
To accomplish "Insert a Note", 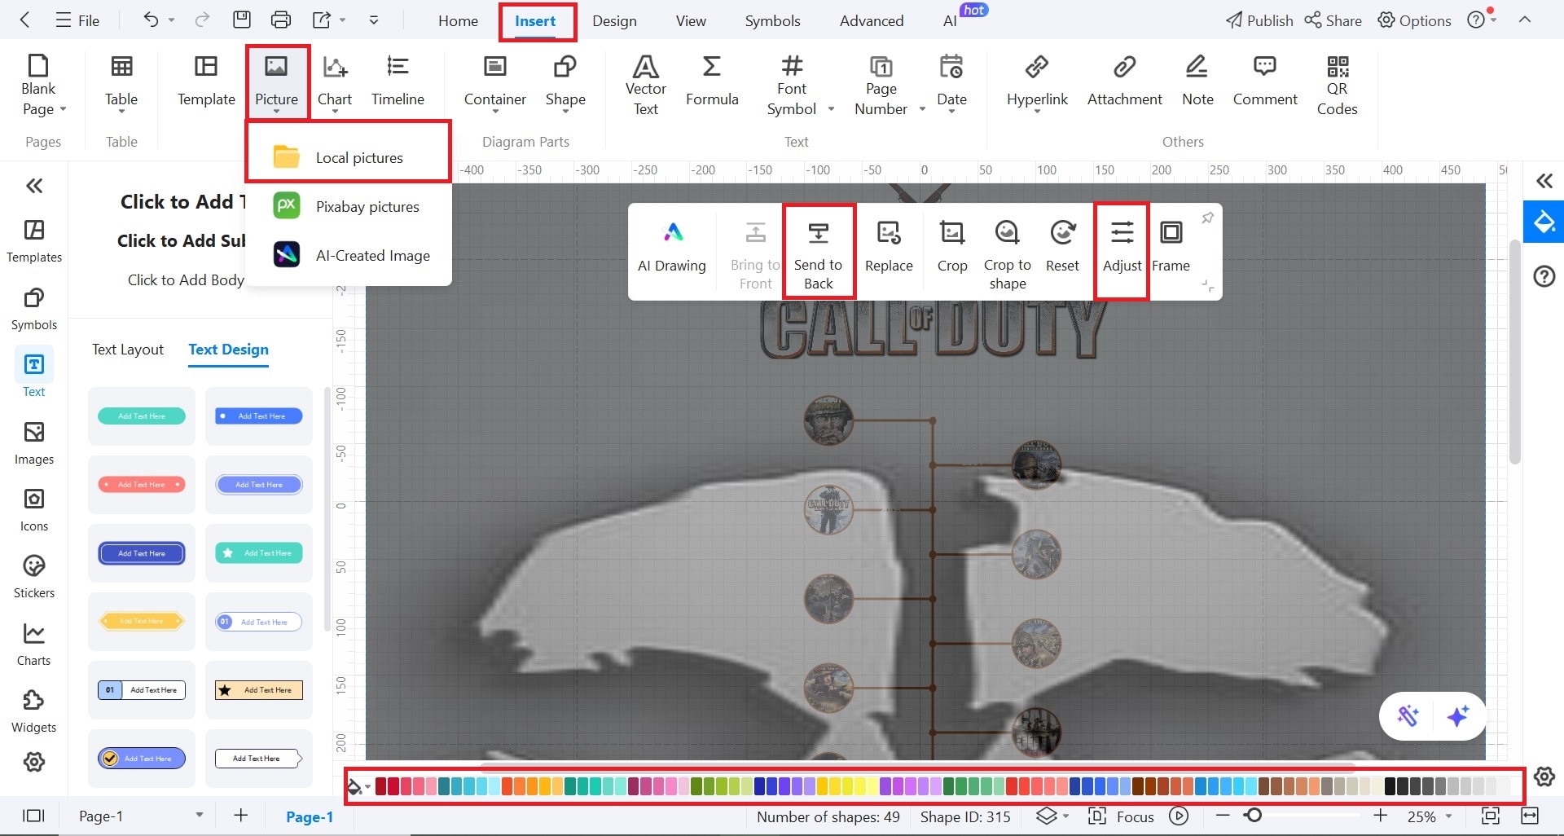I will [x=1197, y=81].
